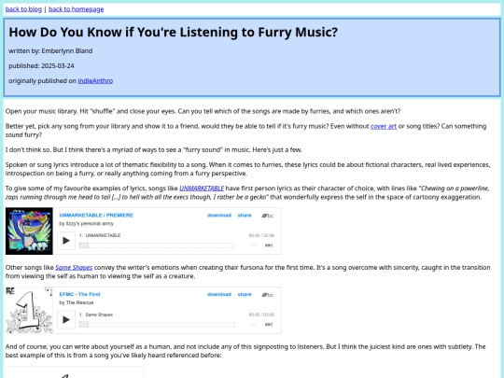
Task: Share the EFMC - The First player
Action: tap(245, 294)
